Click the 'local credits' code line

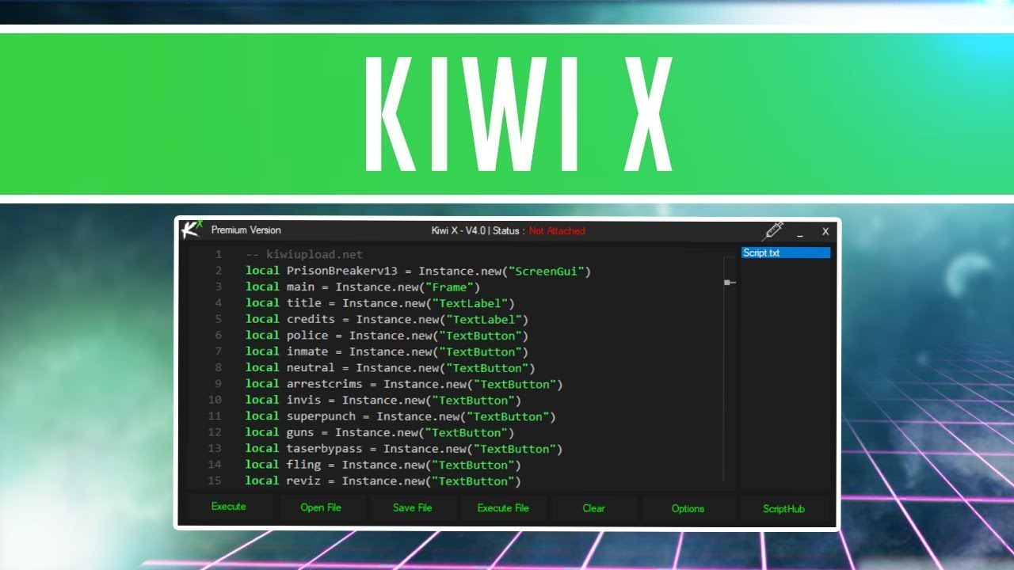[387, 320]
